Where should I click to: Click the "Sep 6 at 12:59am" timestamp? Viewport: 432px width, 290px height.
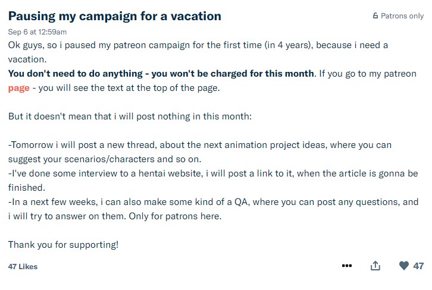coord(37,31)
